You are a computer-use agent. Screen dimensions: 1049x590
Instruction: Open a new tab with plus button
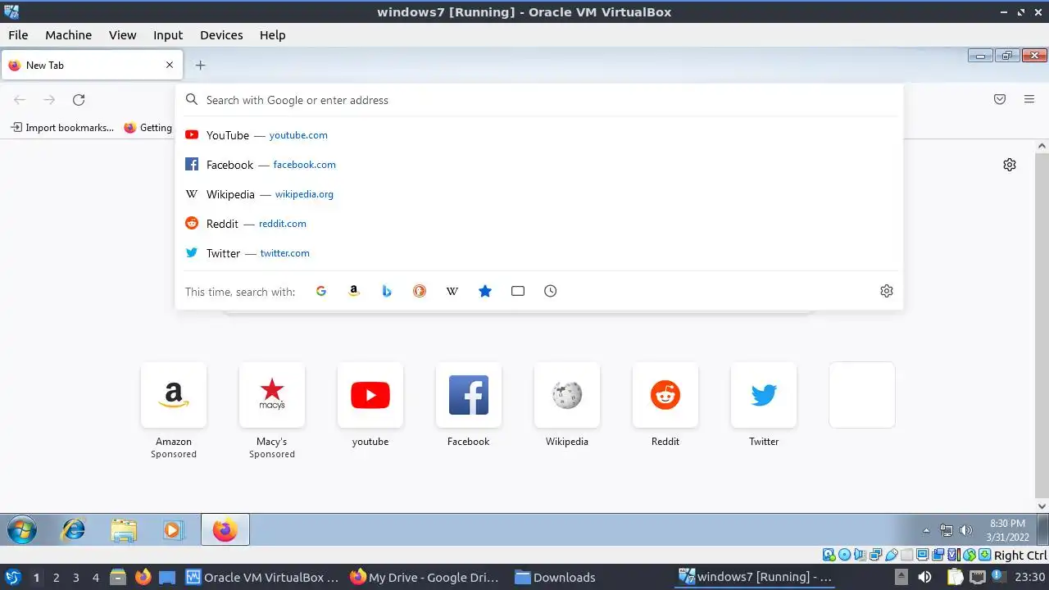(200, 65)
